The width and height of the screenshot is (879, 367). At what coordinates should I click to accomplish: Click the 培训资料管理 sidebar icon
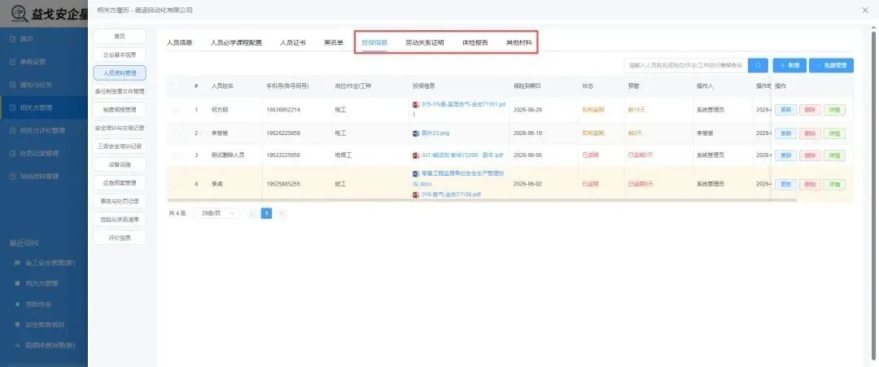point(12,177)
